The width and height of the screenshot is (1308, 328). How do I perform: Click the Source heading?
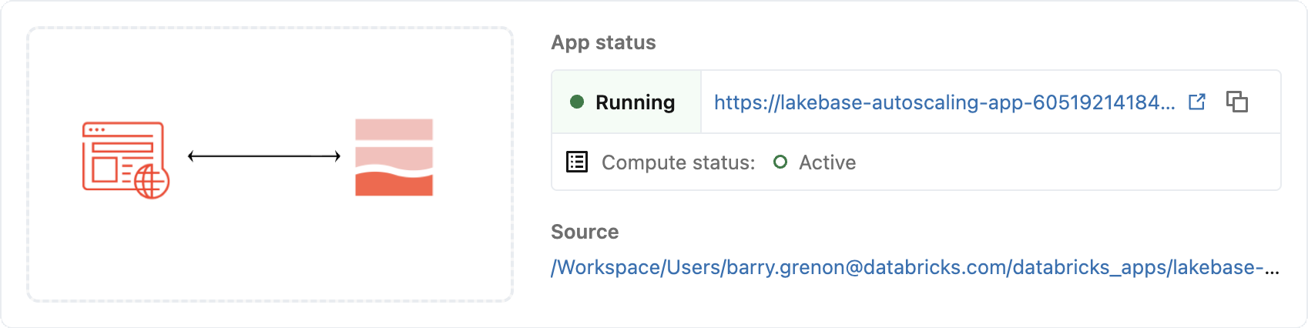pos(585,232)
